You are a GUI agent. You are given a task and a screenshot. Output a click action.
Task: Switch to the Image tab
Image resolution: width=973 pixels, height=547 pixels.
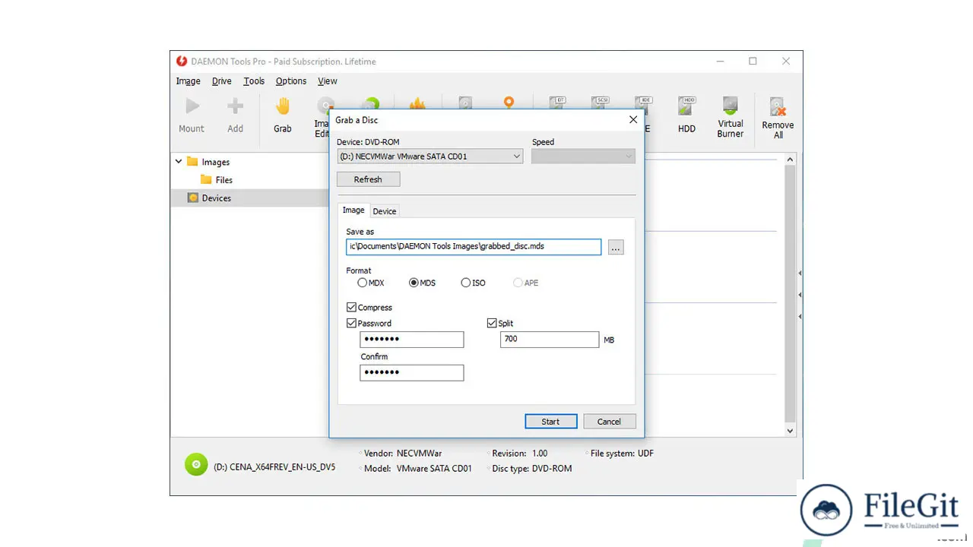[x=353, y=210]
